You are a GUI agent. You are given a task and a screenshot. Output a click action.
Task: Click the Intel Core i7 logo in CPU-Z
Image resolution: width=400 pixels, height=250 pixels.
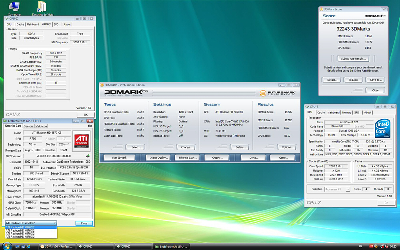(383, 129)
